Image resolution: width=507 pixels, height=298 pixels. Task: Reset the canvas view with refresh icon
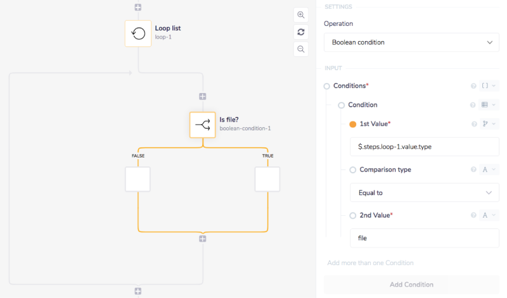[301, 32]
